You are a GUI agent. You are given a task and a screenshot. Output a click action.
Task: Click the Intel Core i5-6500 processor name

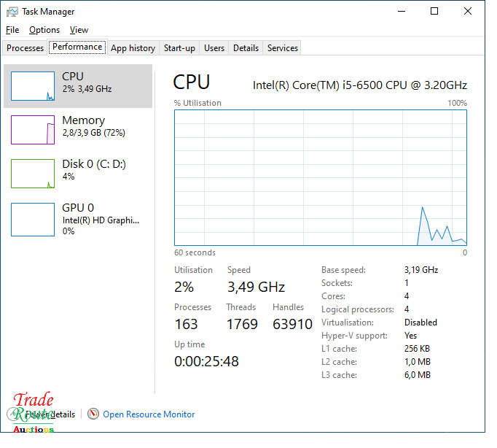point(360,85)
